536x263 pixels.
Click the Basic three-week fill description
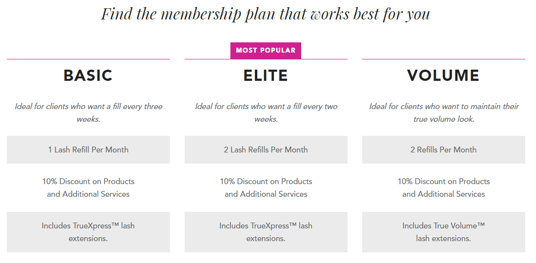(x=88, y=113)
